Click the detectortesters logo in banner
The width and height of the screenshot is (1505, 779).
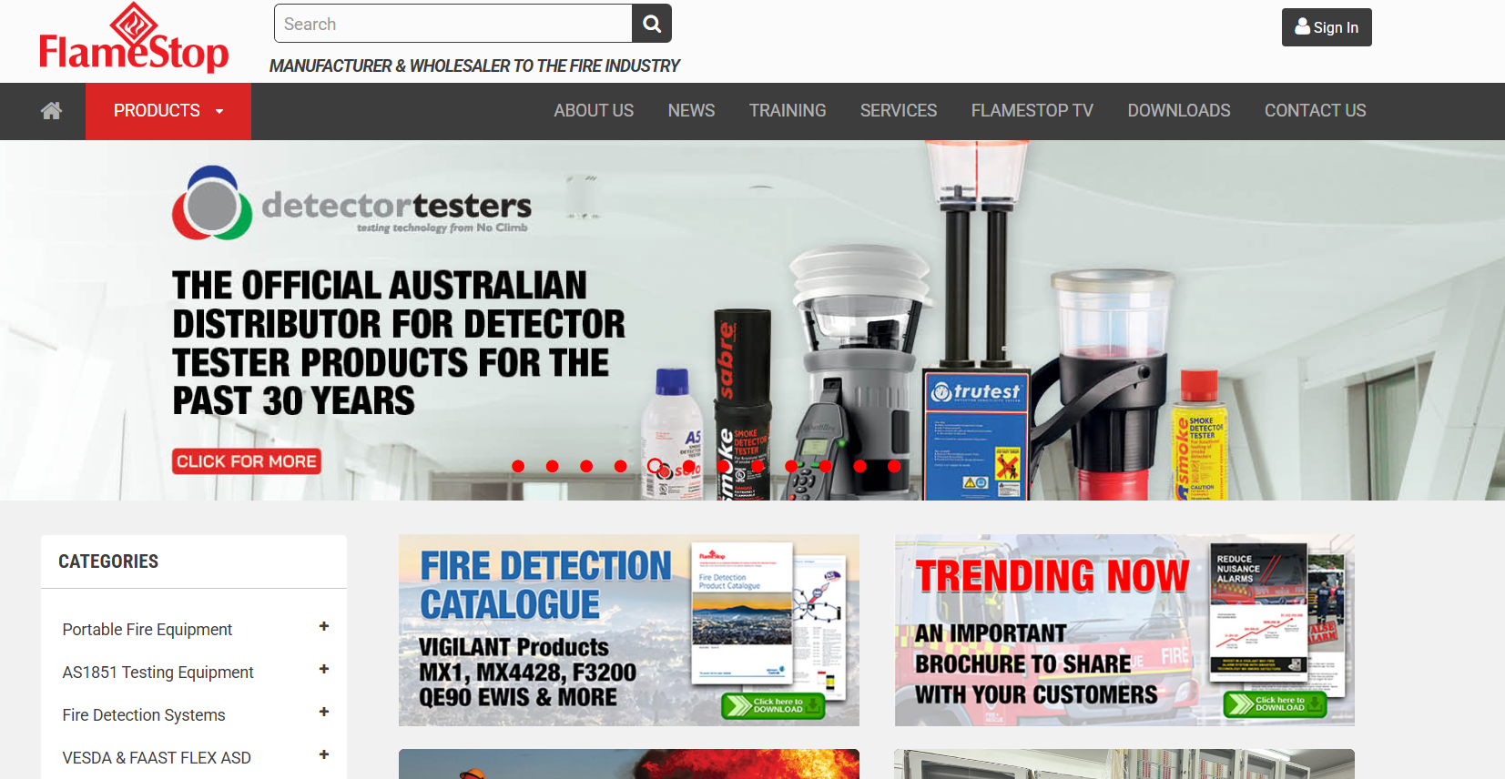(x=352, y=203)
